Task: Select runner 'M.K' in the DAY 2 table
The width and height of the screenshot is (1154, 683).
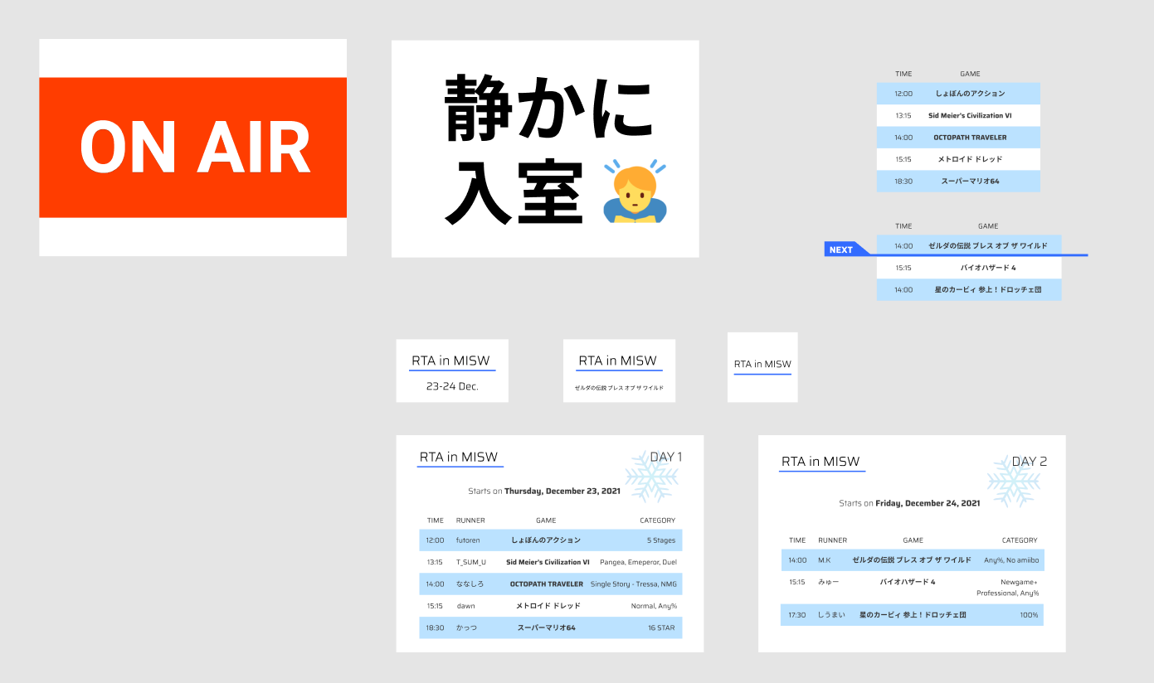Action: click(824, 559)
